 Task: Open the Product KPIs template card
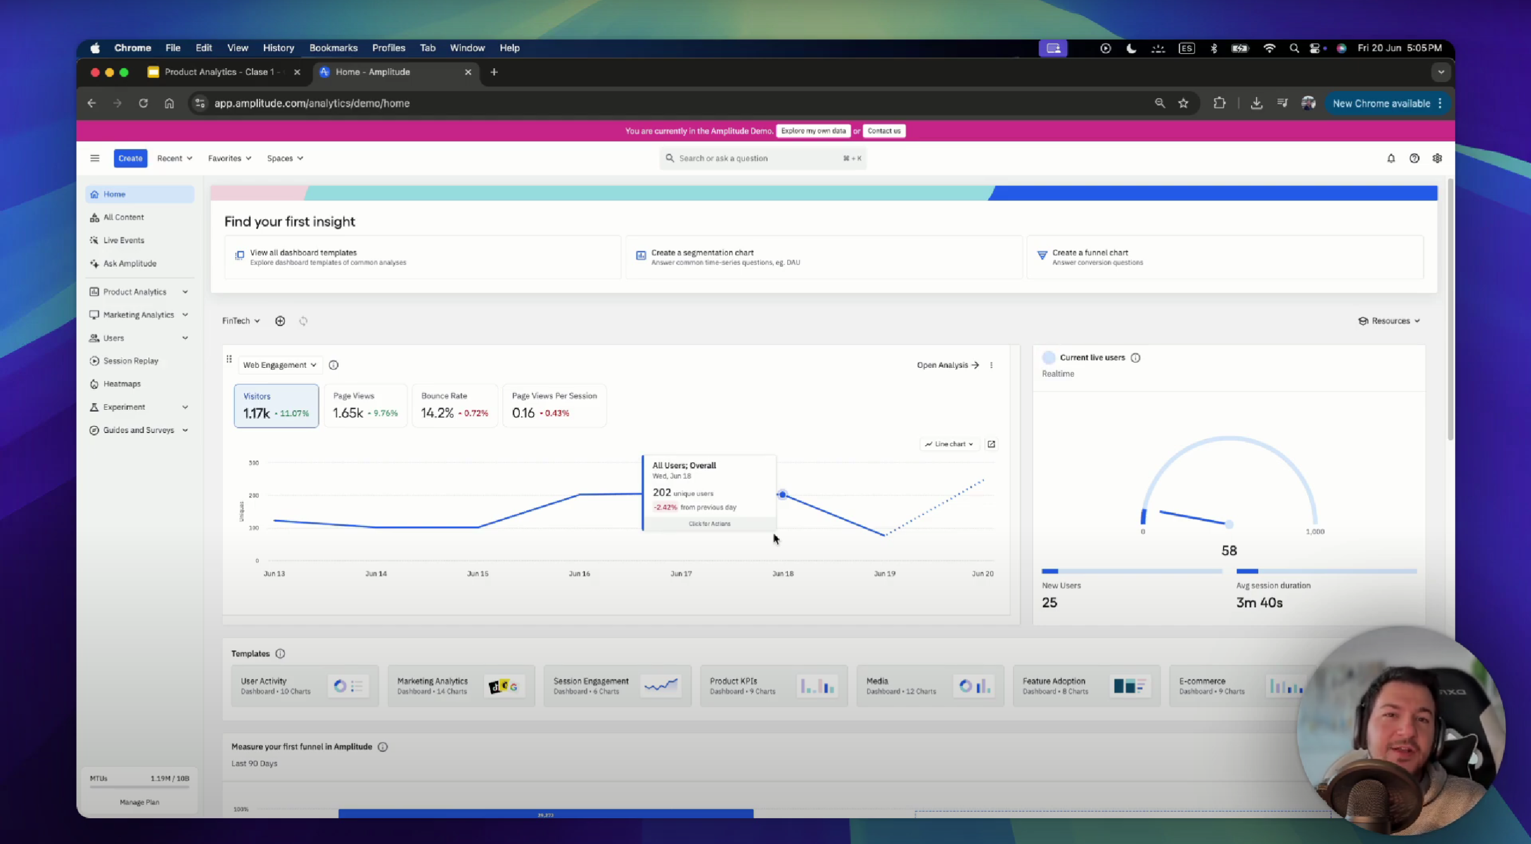click(x=774, y=686)
